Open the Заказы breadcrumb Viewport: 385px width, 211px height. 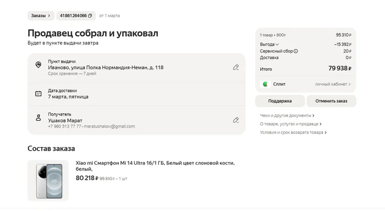(x=41, y=16)
